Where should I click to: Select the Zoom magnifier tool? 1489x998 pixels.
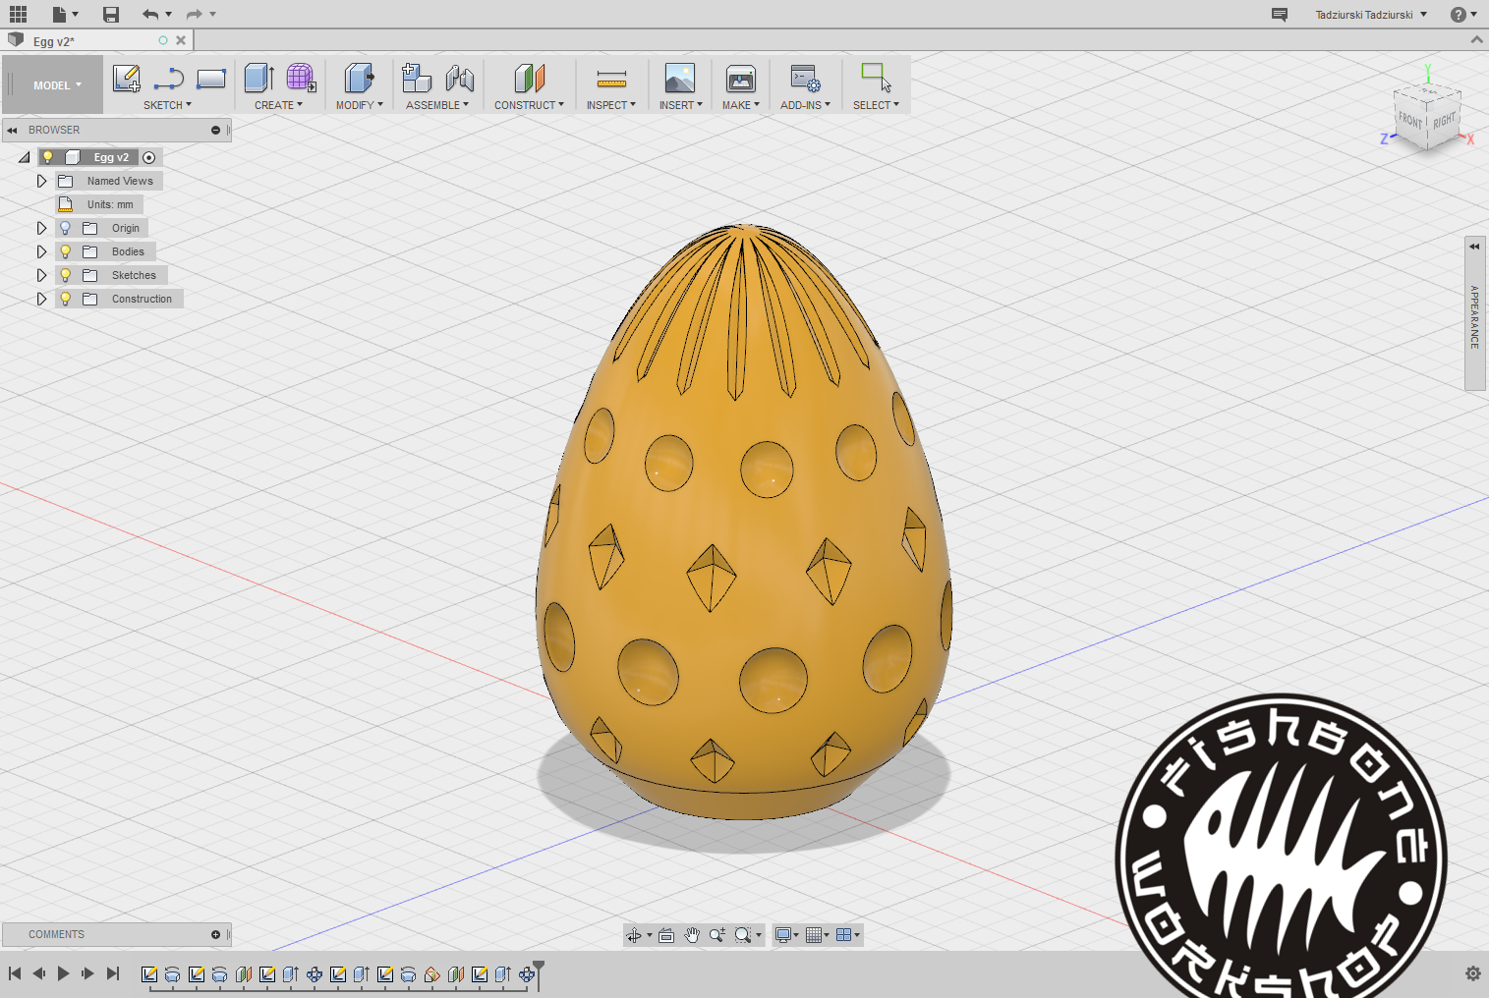pyautogui.click(x=717, y=935)
